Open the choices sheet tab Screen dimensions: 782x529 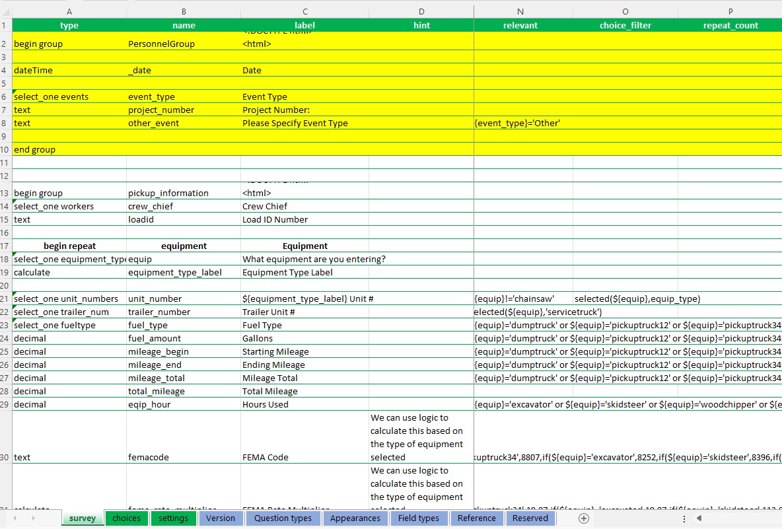tap(126, 518)
